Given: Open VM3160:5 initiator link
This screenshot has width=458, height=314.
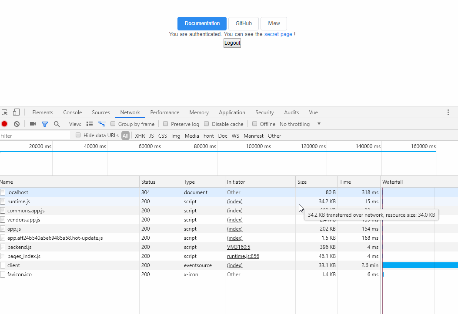Looking at the screenshot, I should pos(238,247).
